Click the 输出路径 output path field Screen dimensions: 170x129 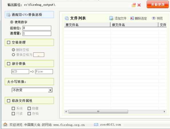point(76,5)
